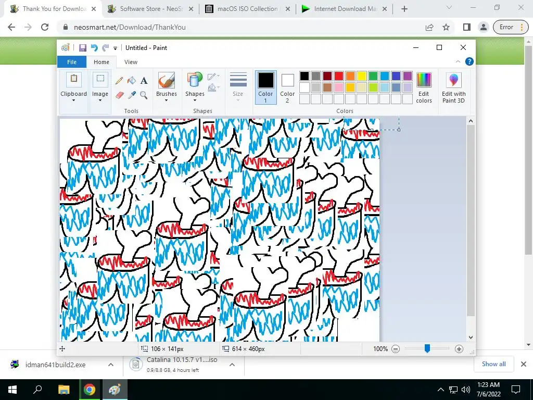The image size is (533, 400).
Task: Expand the Image group dropdown
Action: 100,101
